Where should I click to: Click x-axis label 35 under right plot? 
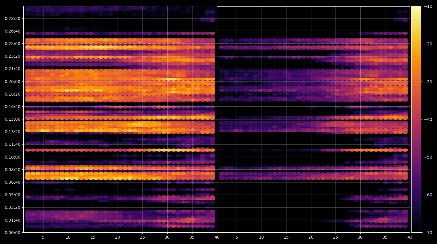[x=385, y=237]
